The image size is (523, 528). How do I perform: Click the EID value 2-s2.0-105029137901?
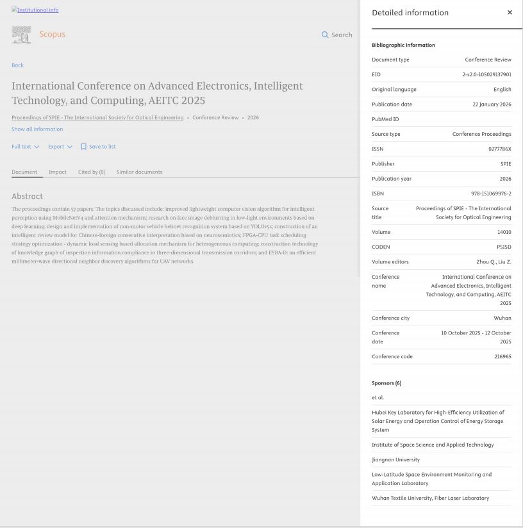[x=486, y=74]
